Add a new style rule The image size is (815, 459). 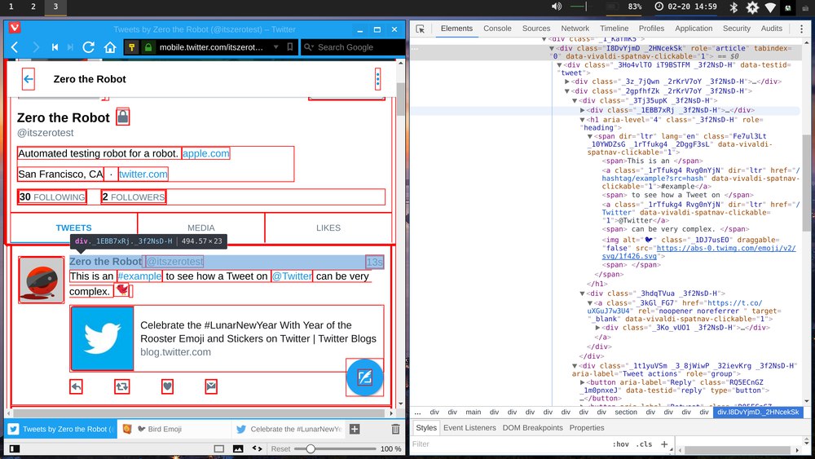coord(663,444)
